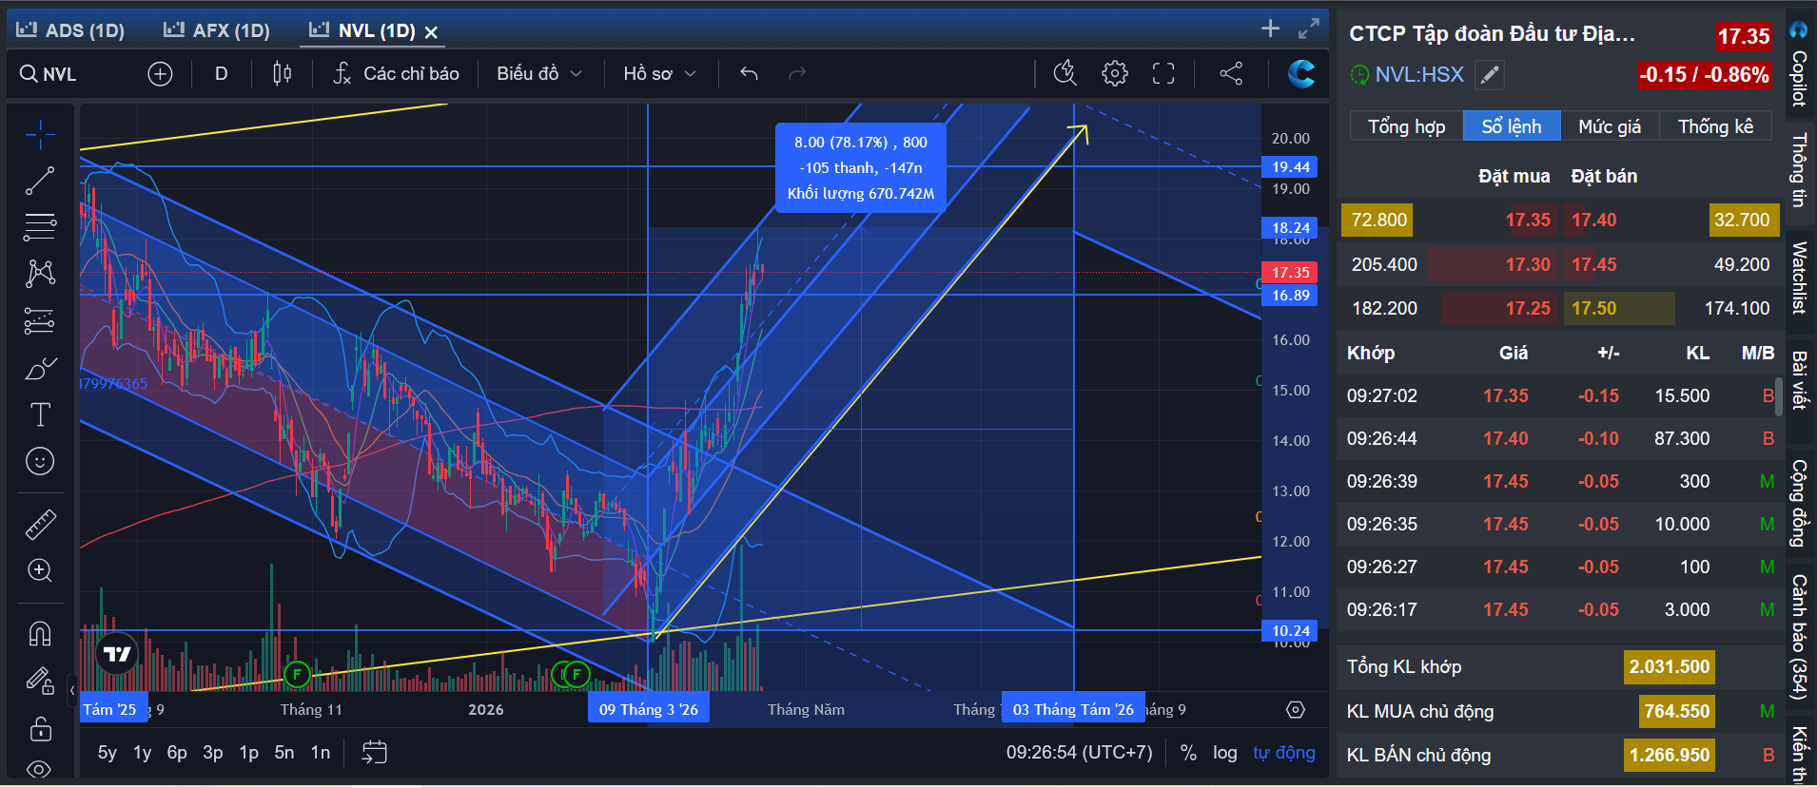The image size is (1817, 788).
Task: Switch to the ADS (1D) chart tab
Action: [70, 30]
